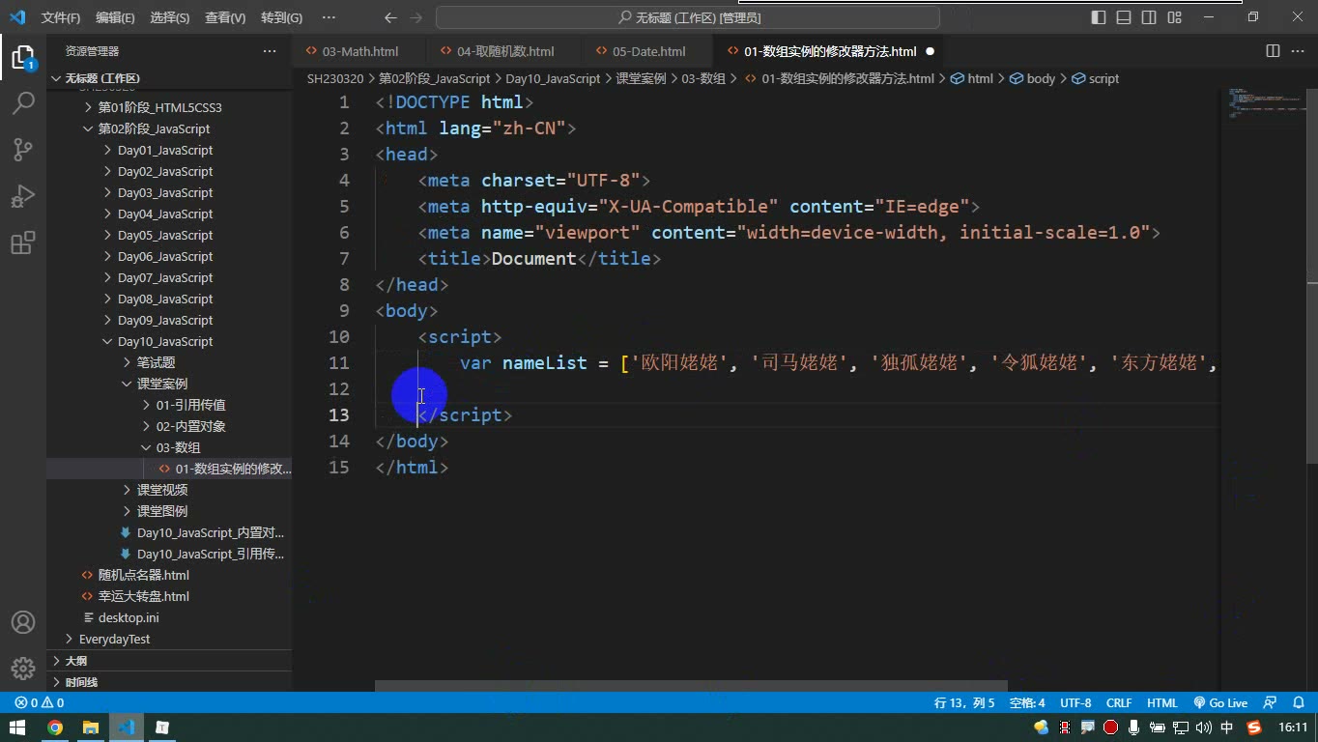Toggle the primary side bar visibility
1318x742 pixels.
(1099, 17)
